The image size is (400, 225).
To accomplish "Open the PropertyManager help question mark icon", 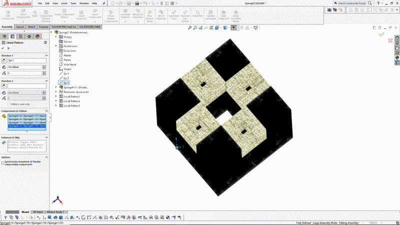I will [x=46, y=43].
